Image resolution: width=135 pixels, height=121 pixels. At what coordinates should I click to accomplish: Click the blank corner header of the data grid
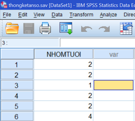coord(17,54)
